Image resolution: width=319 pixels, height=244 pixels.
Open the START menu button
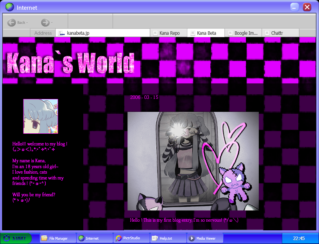point(16,238)
